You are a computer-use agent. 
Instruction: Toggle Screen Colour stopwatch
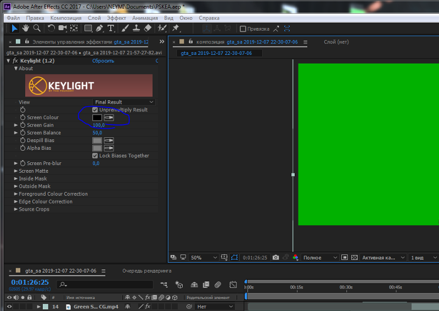point(22,117)
